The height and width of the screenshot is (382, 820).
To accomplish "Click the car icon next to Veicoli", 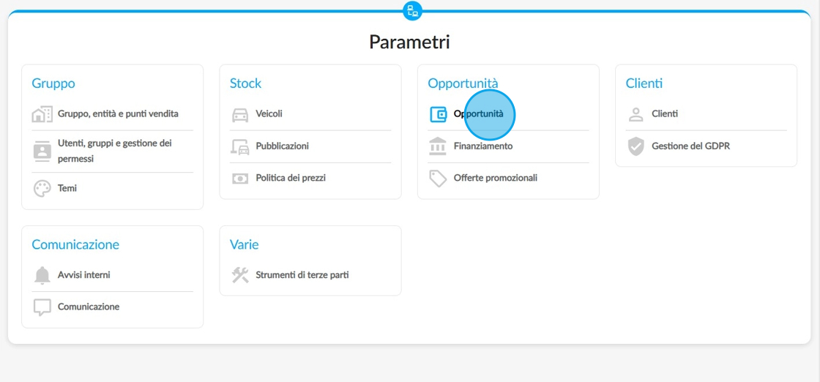I will click(x=240, y=114).
